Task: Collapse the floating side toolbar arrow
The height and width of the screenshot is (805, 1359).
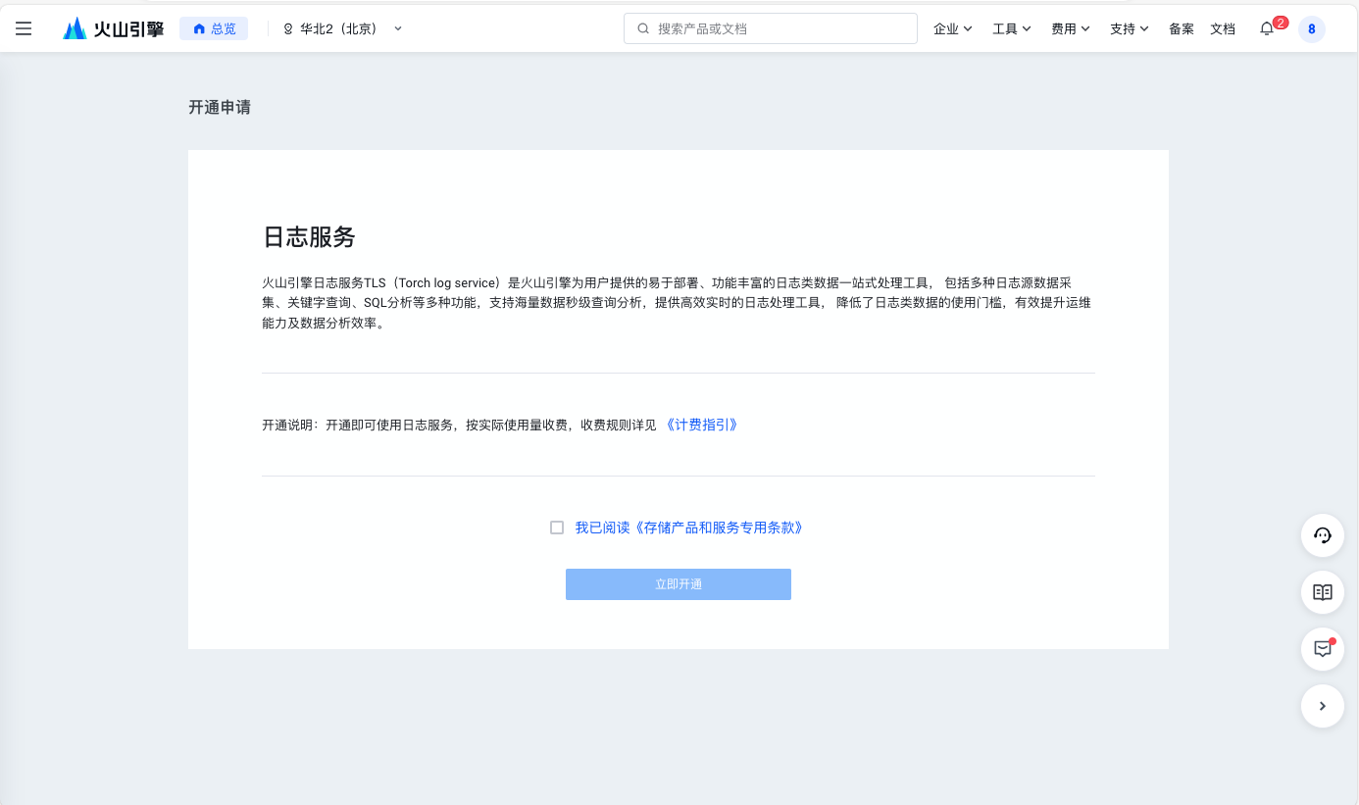Action: click(x=1322, y=706)
